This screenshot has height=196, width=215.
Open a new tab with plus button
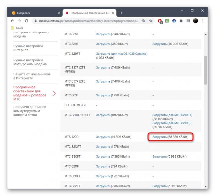pos(121,13)
